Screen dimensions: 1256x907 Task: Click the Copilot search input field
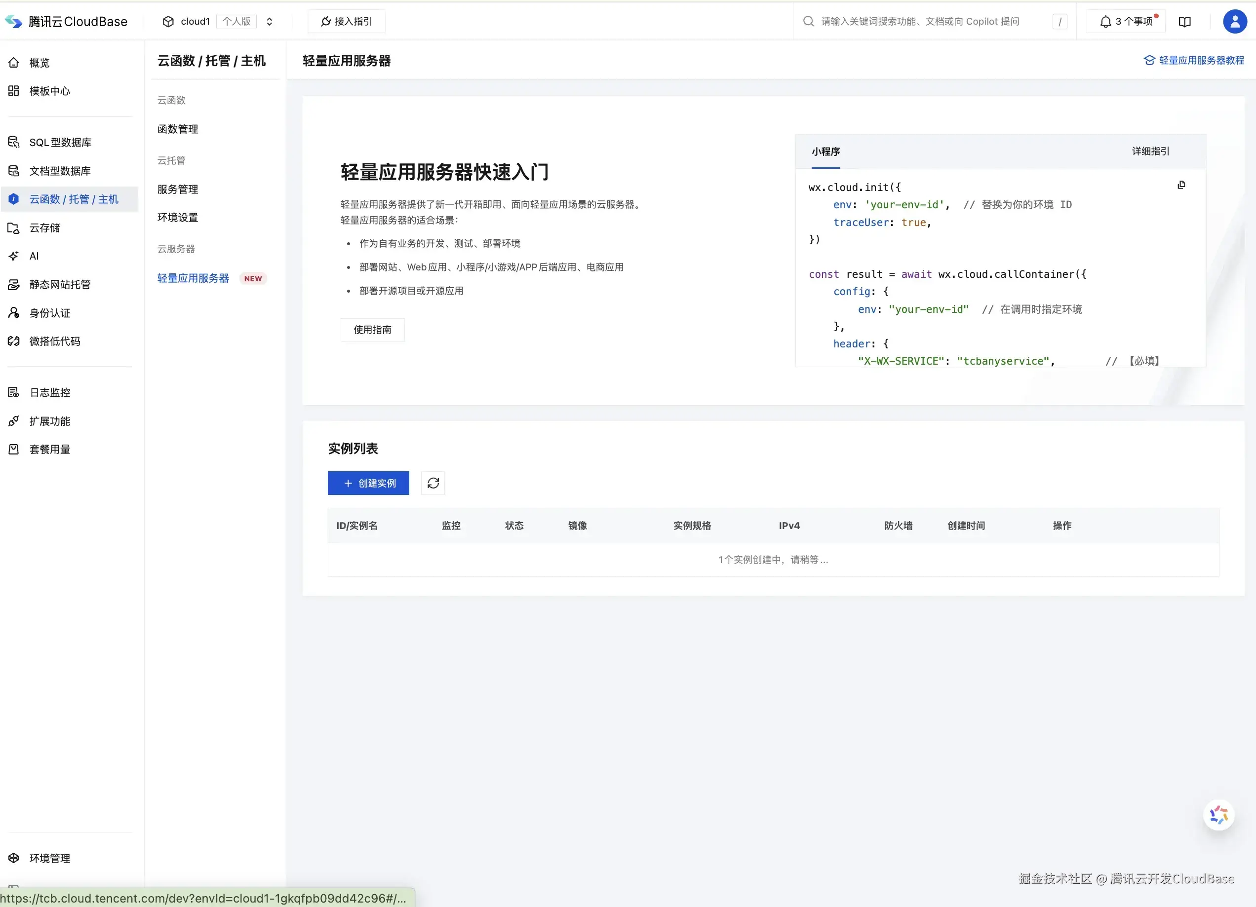919,21
